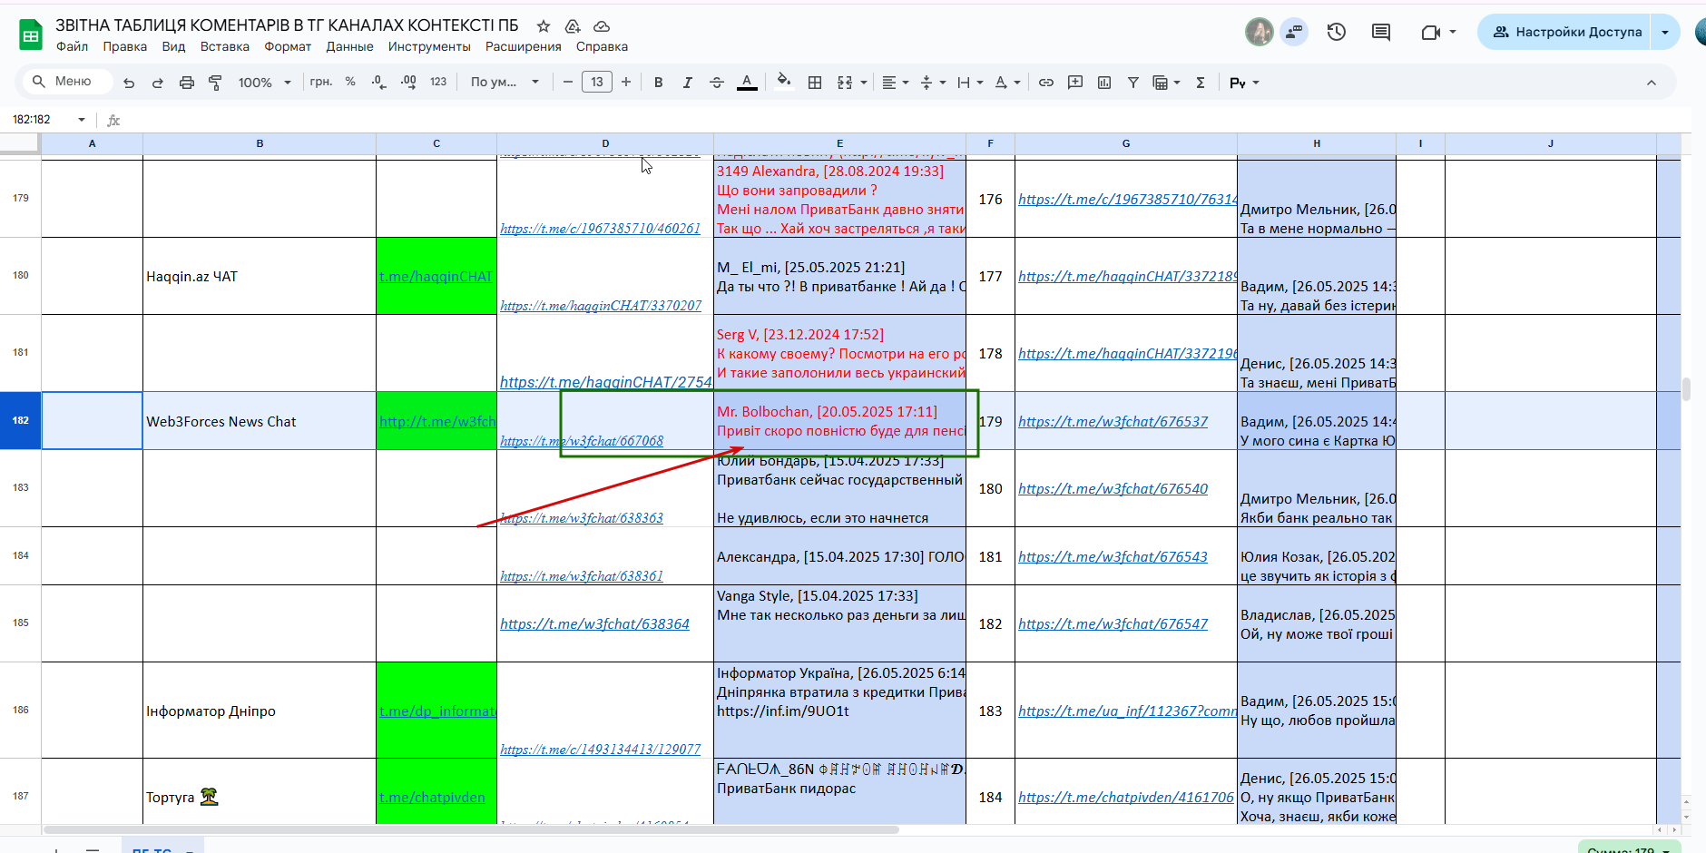Open the Вид menu
This screenshot has width=1706, height=853.
pos(173,46)
